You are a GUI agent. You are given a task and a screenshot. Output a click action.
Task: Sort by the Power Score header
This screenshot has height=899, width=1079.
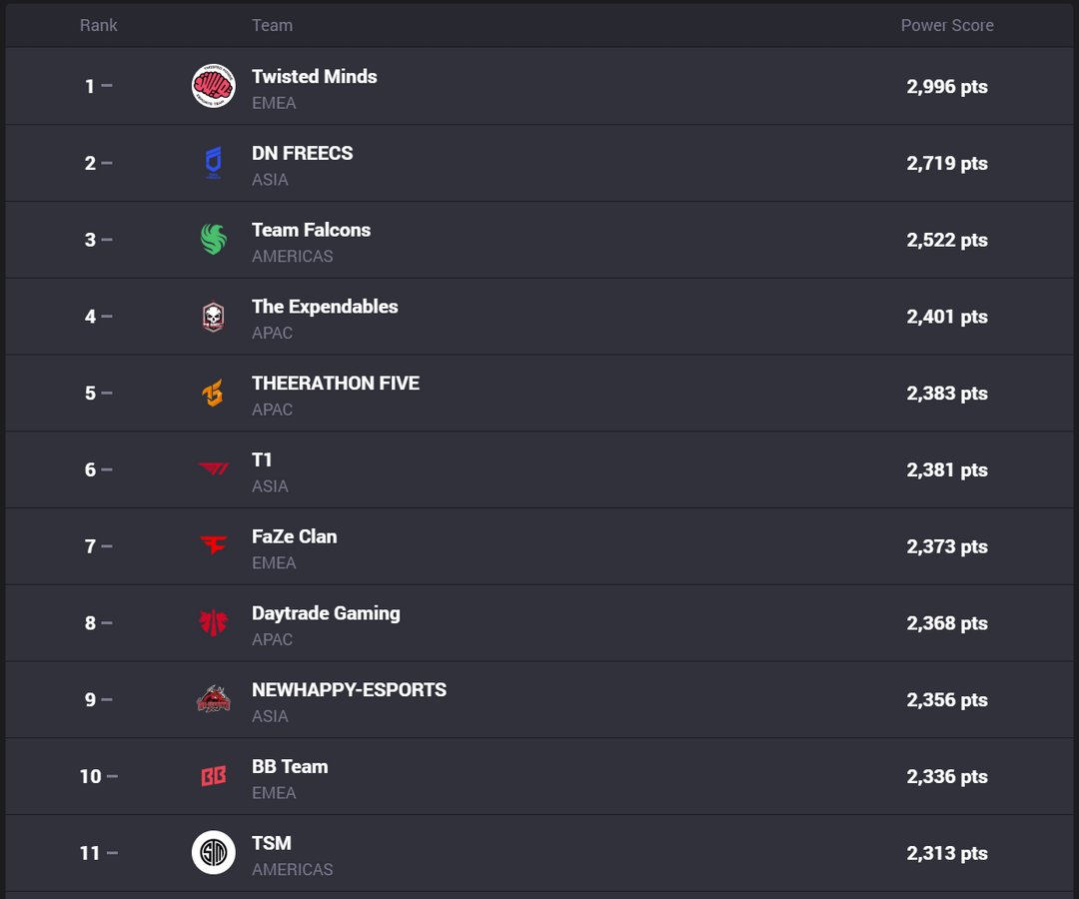(946, 25)
